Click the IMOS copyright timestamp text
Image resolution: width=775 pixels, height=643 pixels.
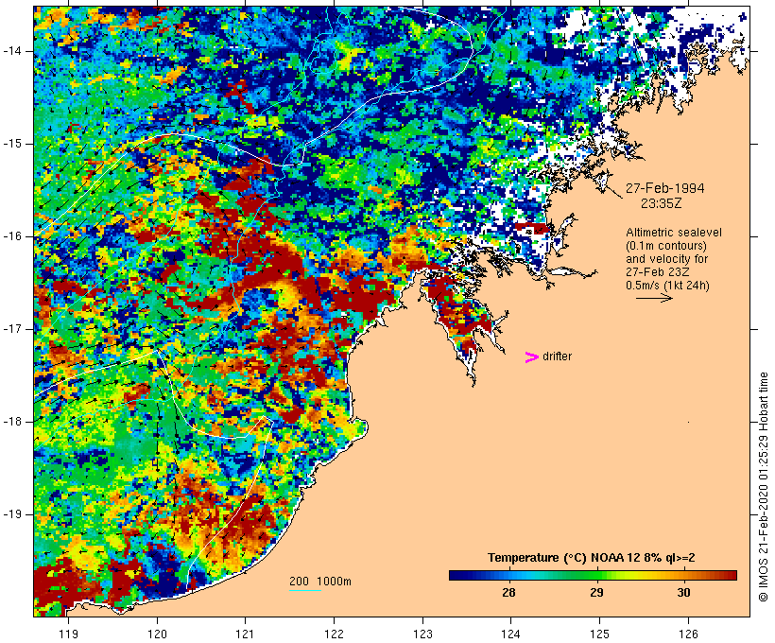tap(763, 487)
